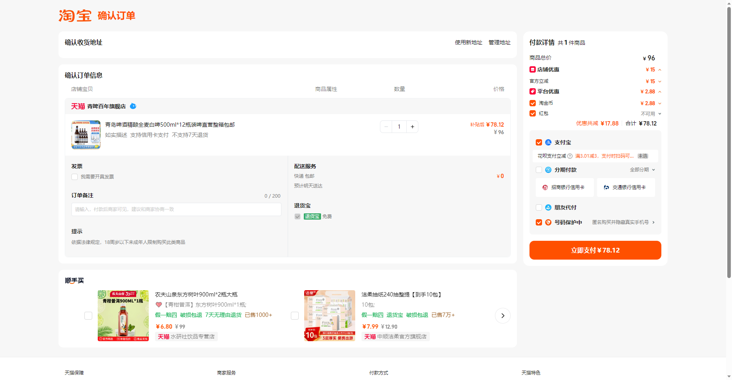Click the 未选 tag for 花呗支付立减

[x=643, y=156]
